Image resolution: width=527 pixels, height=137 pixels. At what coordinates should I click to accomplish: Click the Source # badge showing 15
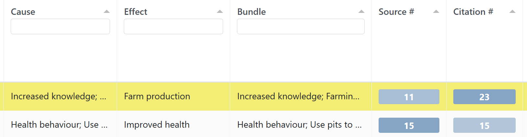click(x=409, y=125)
